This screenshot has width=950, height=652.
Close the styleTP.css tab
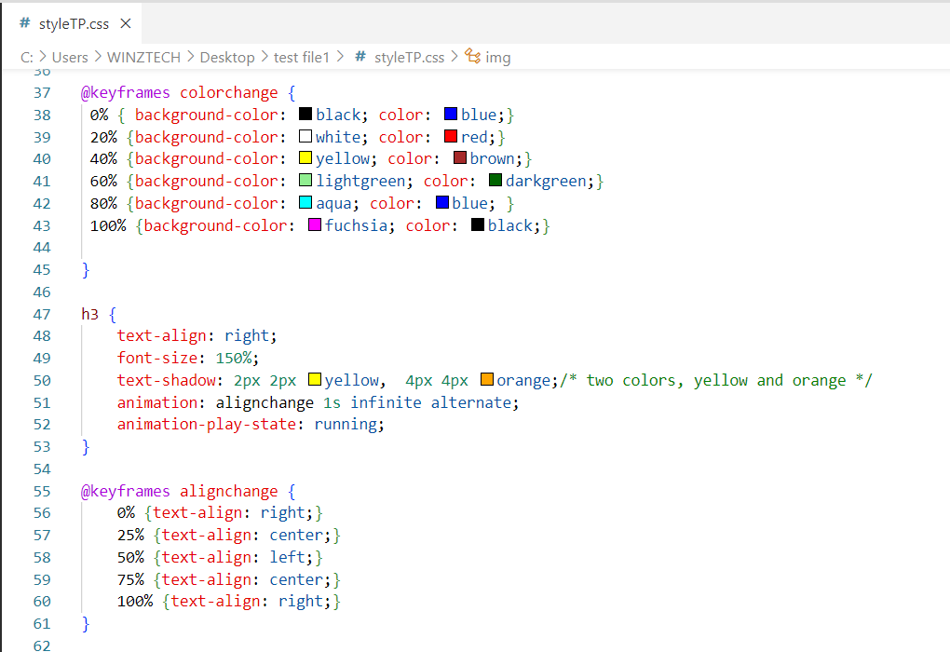tap(126, 23)
